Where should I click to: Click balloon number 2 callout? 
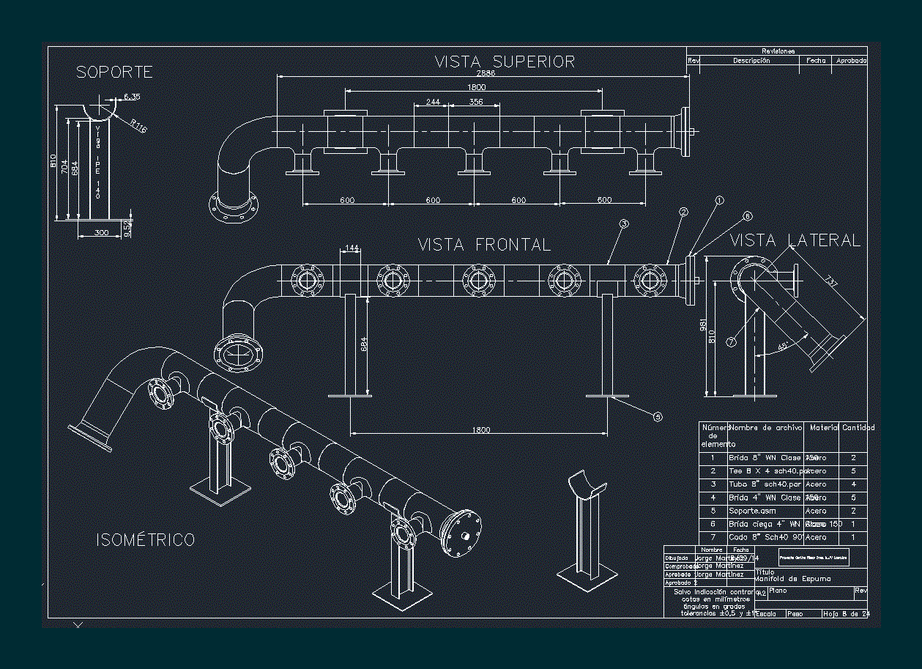(x=683, y=212)
